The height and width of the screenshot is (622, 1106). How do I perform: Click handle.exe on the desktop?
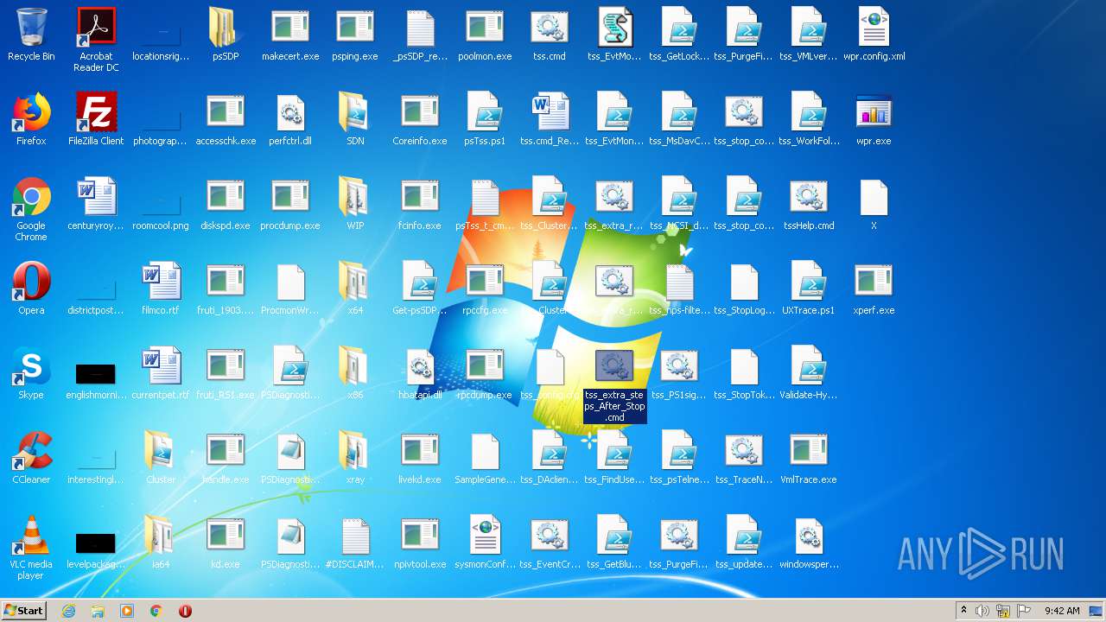point(226,458)
